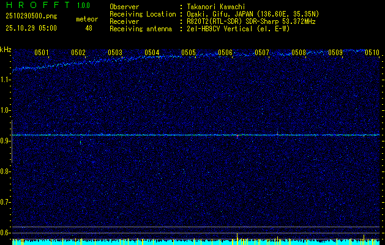385x245 pixels.
Task: Click the 0.6 frequency axis label
Action: [6, 233]
